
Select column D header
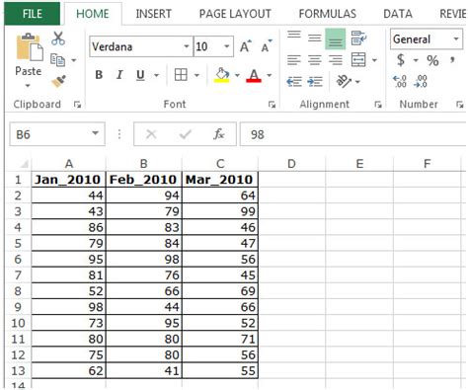point(291,163)
